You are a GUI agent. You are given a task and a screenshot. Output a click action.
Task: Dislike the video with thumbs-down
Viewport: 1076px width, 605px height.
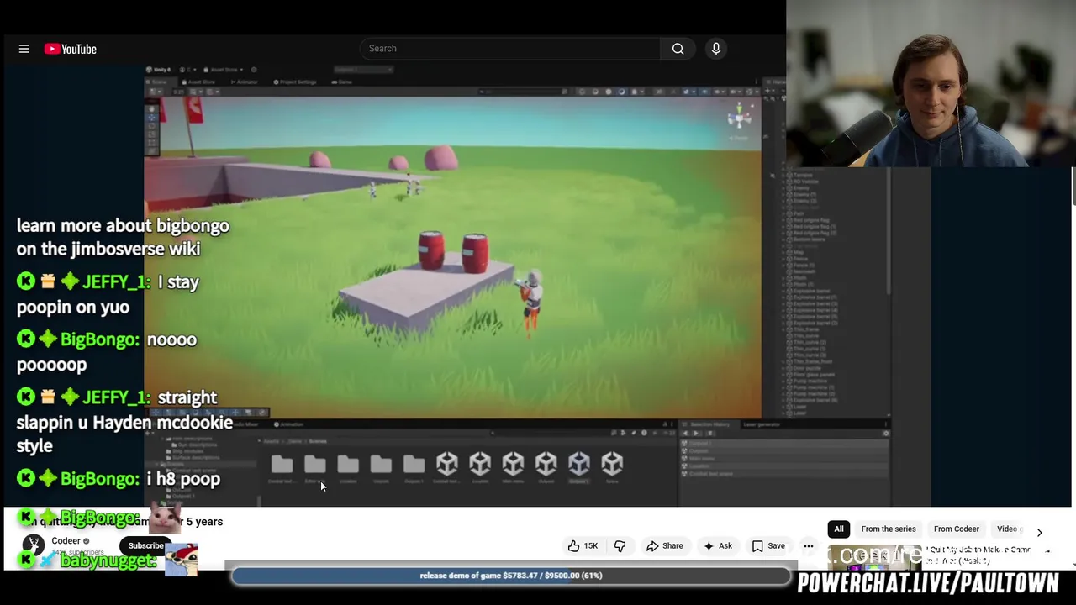coord(620,546)
